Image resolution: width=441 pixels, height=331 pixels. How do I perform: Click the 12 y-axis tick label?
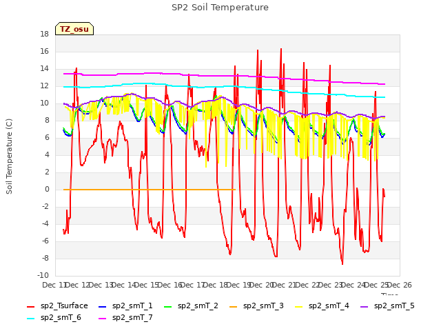(x=44, y=86)
